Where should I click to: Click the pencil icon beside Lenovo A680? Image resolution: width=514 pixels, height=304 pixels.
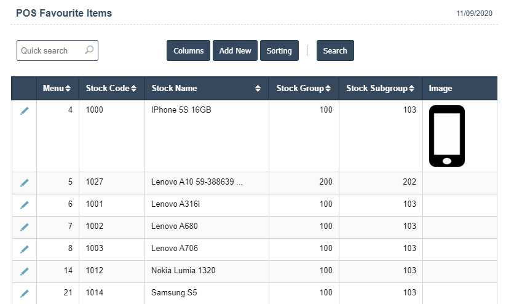tap(25, 227)
